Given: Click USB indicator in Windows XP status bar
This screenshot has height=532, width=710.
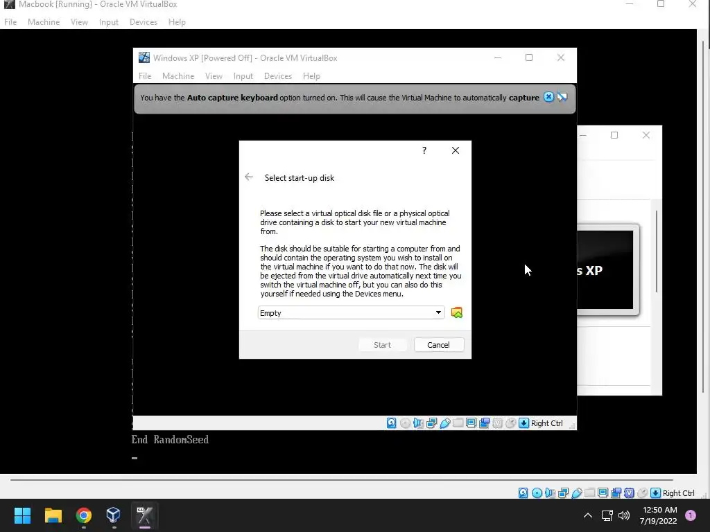Looking at the screenshot, I should click(444, 423).
